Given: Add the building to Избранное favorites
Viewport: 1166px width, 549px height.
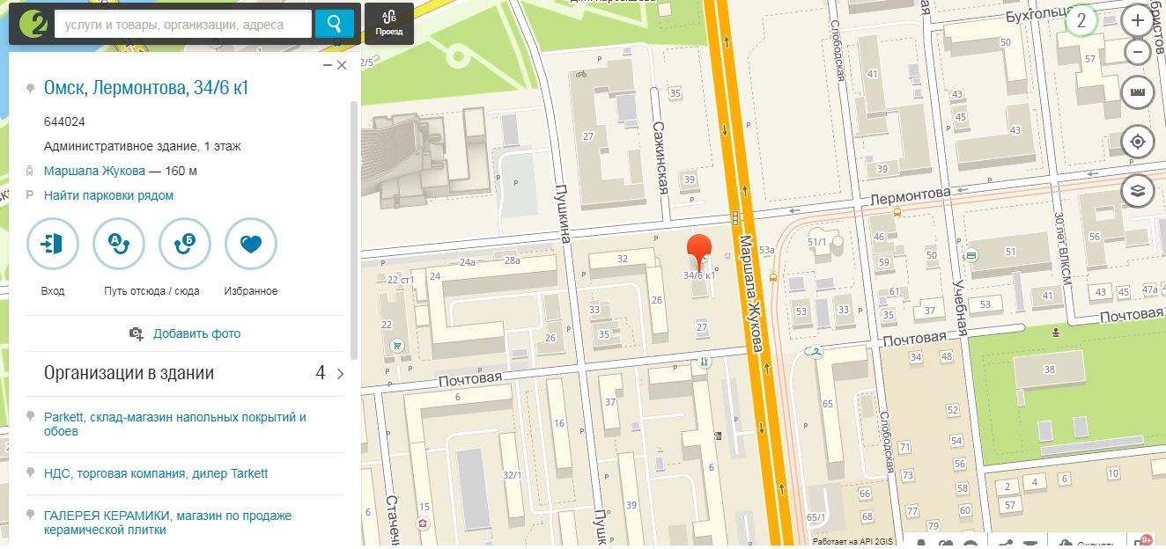Looking at the screenshot, I should (x=251, y=245).
